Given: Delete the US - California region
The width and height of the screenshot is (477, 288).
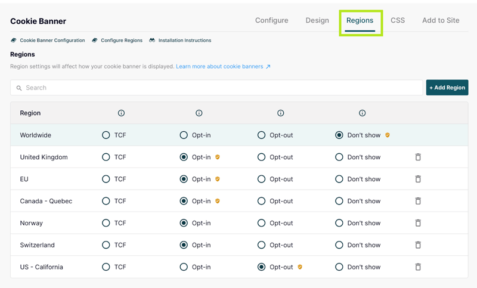Looking at the screenshot, I should click(418, 267).
